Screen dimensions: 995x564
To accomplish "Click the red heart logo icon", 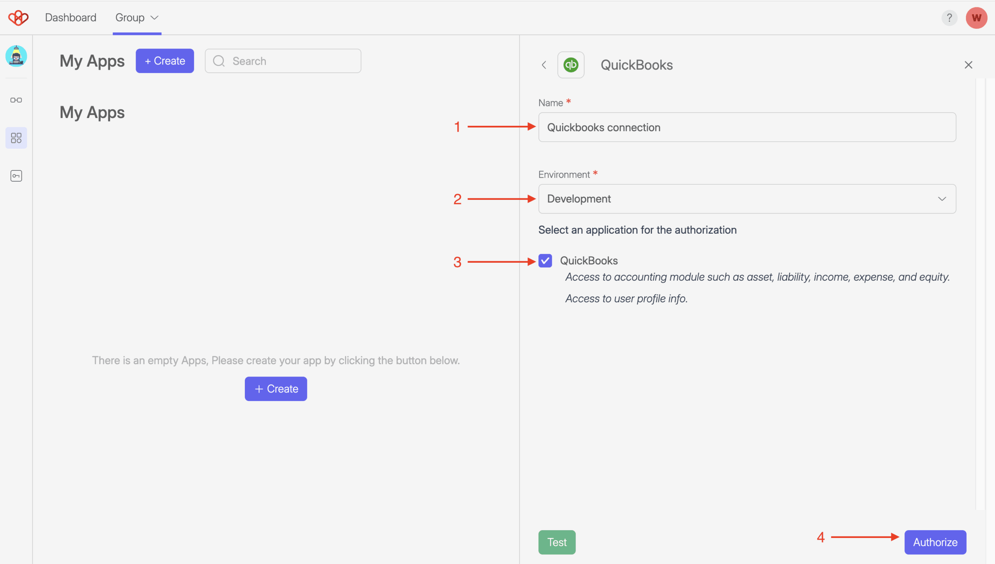I will click(18, 18).
